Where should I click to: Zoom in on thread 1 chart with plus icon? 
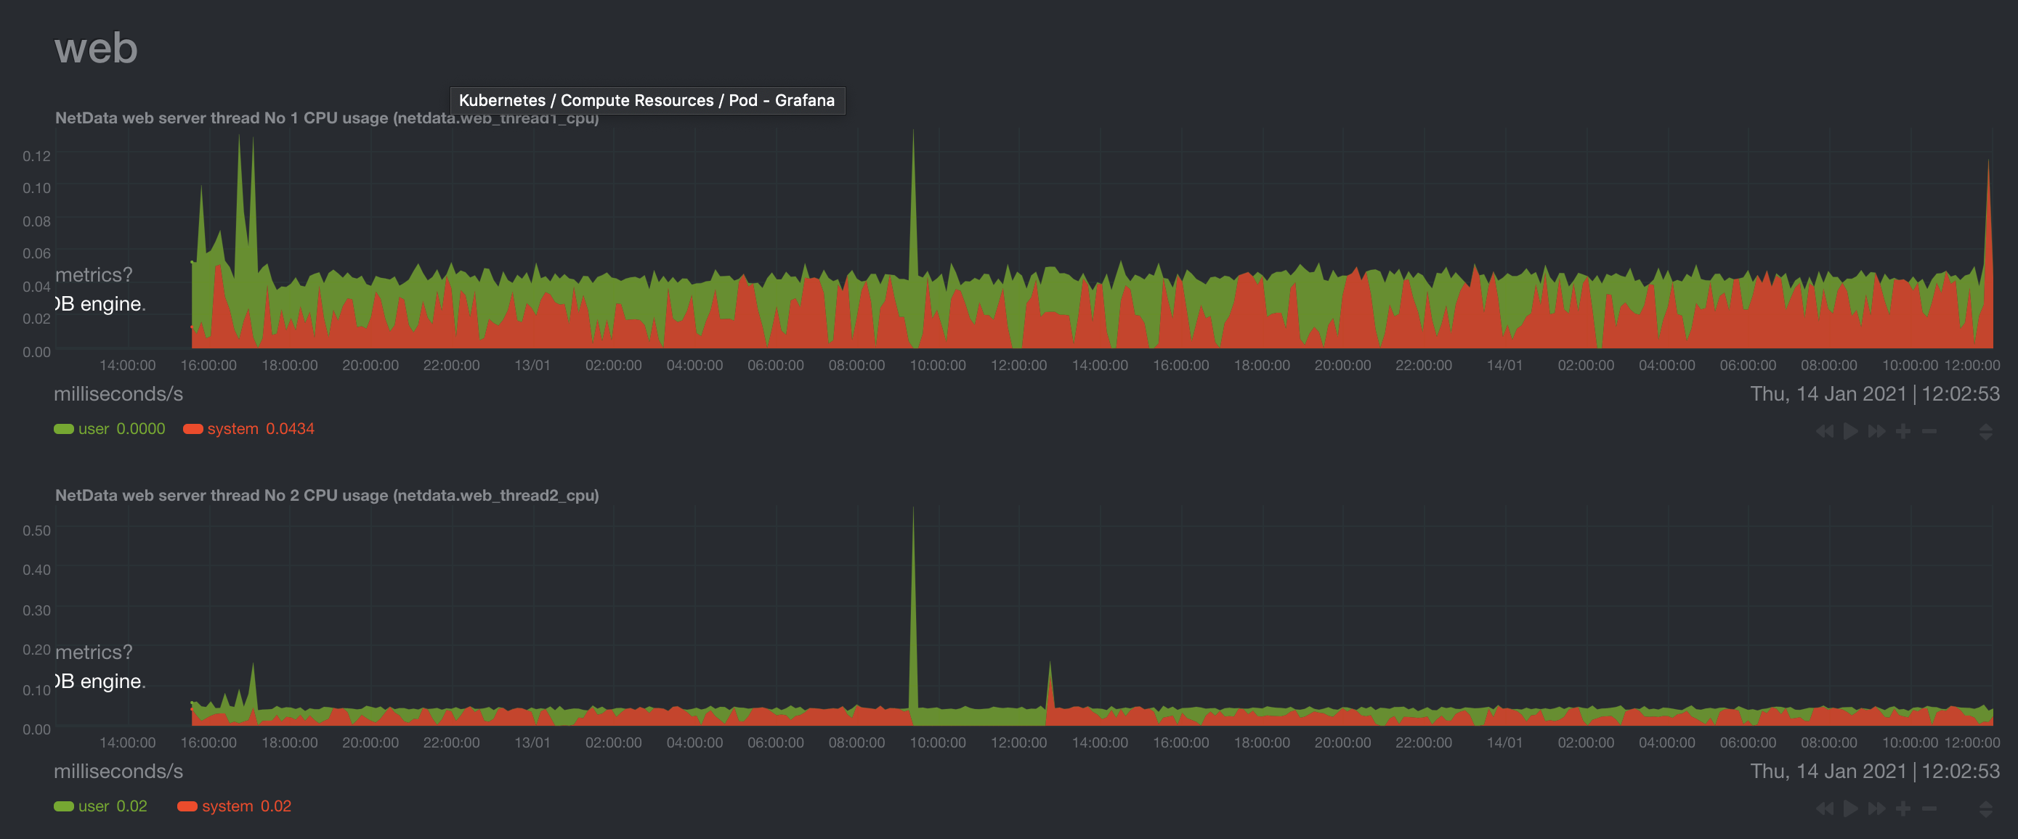(x=1902, y=430)
